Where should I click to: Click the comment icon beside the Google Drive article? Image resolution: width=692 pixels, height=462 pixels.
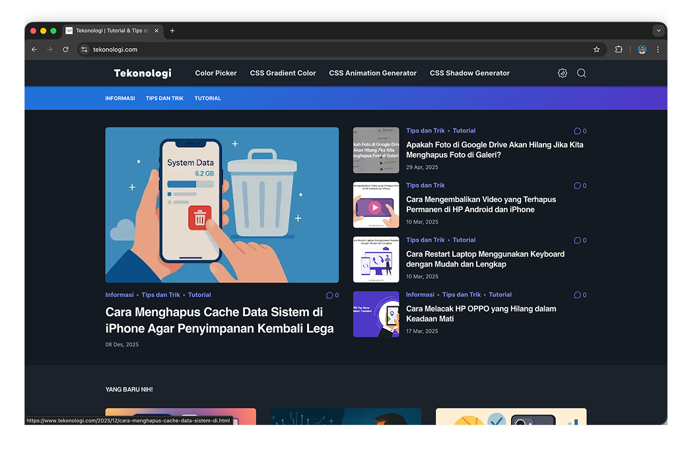click(x=576, y=131)
